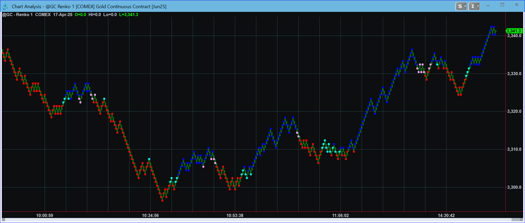The height and width of the screenshot is (223, 525).
Task: Click the 3,320.0 price axis label
Action: tap(514, 111)
